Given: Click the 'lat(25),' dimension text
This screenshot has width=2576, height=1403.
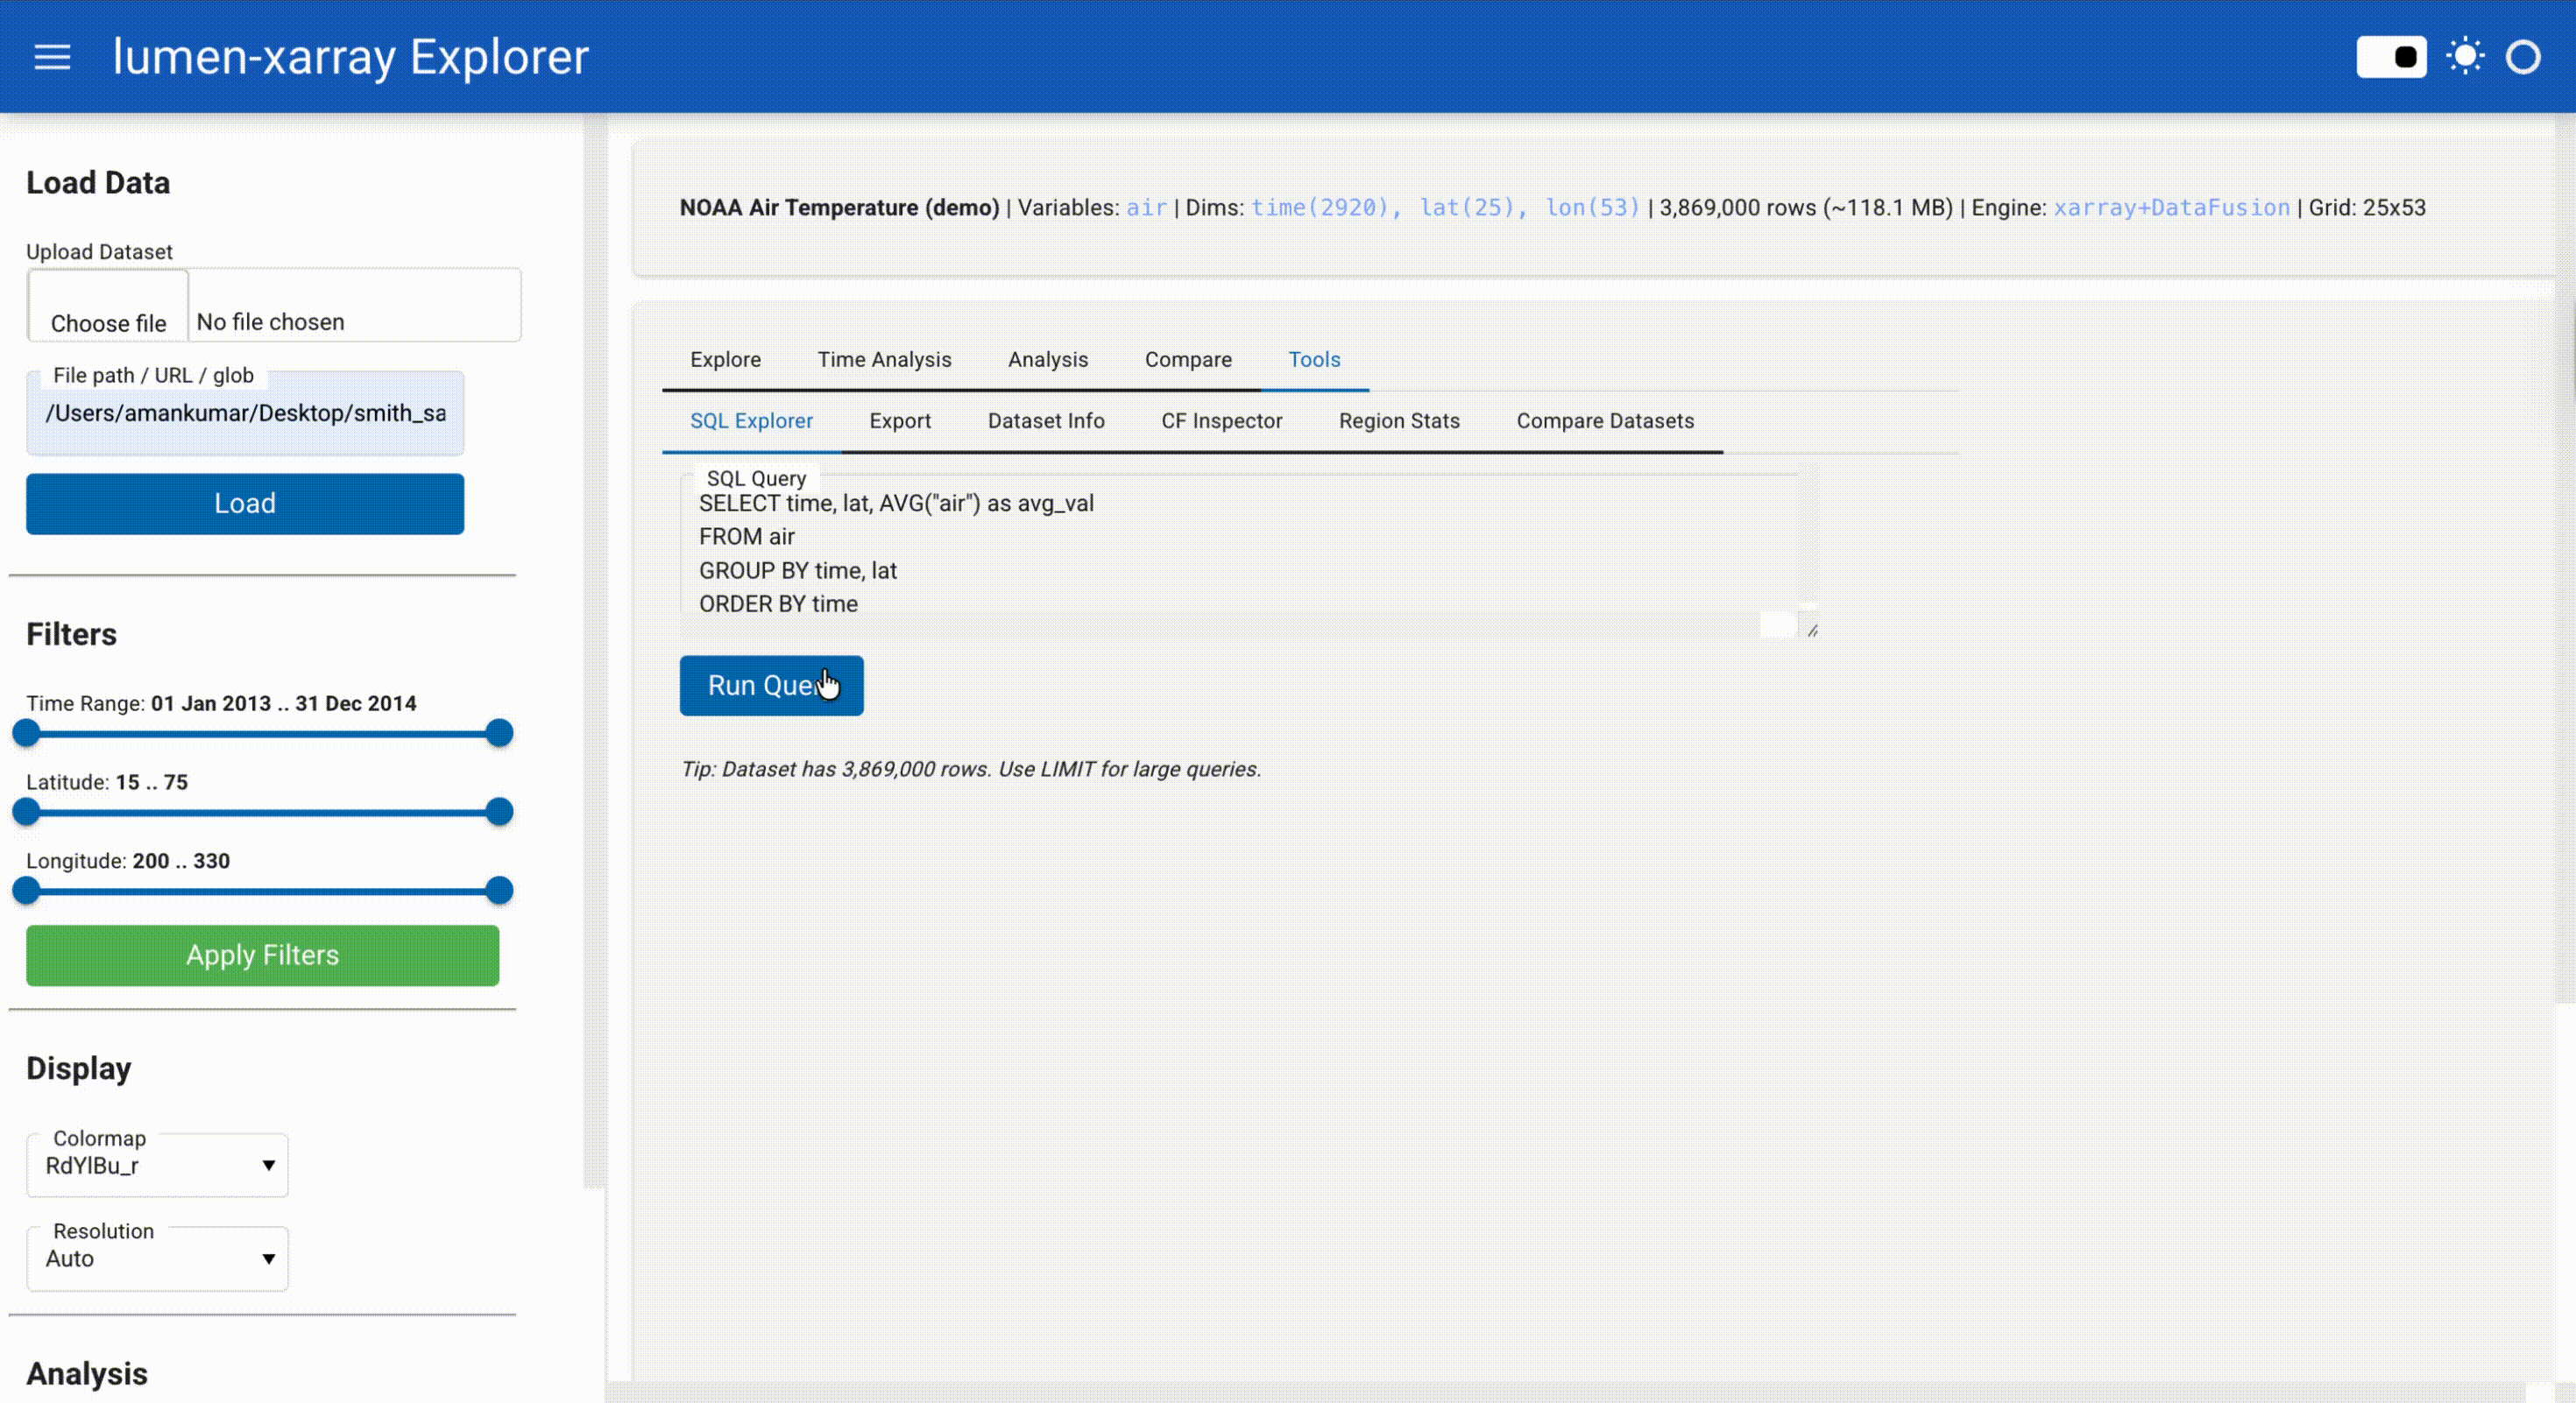Looking at the screenshot, I should 1473,208.
